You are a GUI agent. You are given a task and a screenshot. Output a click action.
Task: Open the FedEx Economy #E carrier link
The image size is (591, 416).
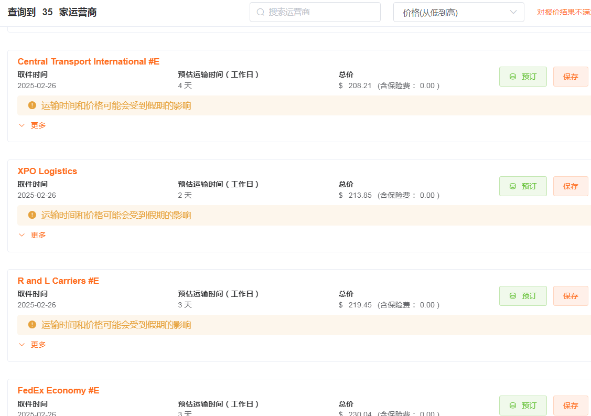[58, 391]
